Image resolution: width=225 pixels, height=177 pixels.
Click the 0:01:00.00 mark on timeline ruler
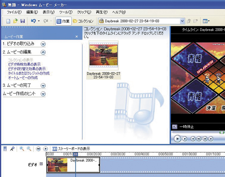[190, 154]
